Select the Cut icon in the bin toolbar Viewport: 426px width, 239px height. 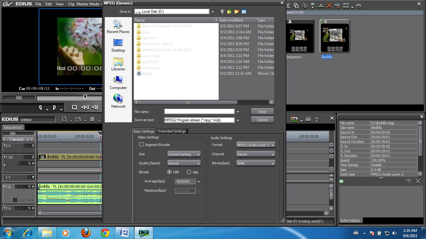[x=288, y=6]
